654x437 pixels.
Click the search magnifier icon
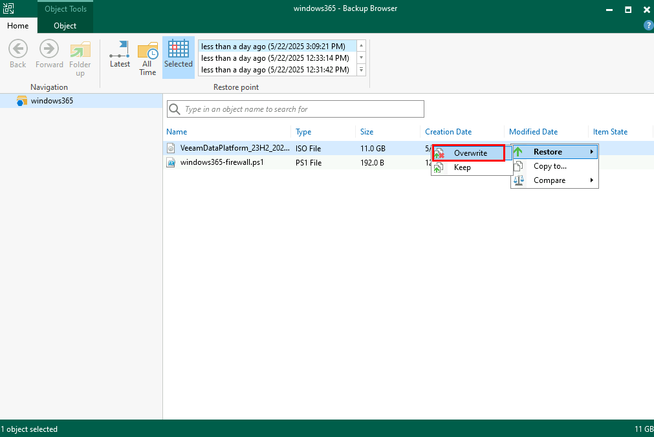175,109
